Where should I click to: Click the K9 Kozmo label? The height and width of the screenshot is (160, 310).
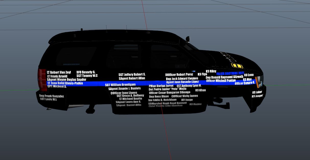point(195,104)
